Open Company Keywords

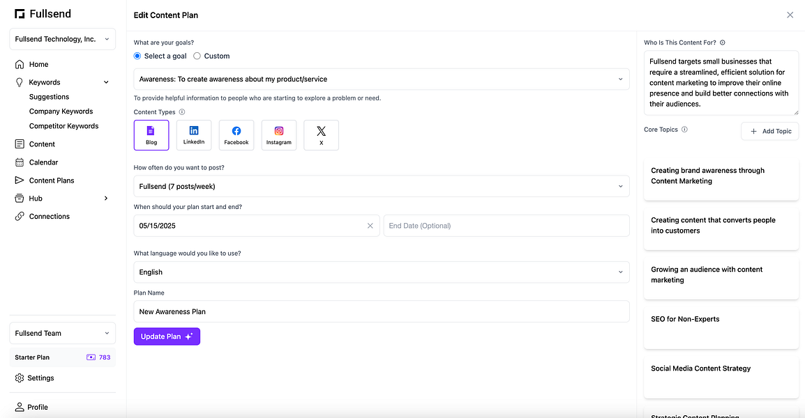click(61, 111)
